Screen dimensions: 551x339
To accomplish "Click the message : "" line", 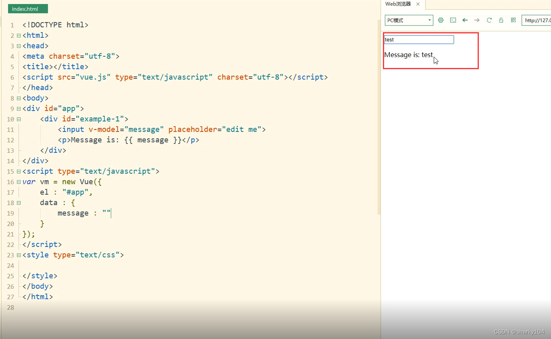I will point(84,213).
